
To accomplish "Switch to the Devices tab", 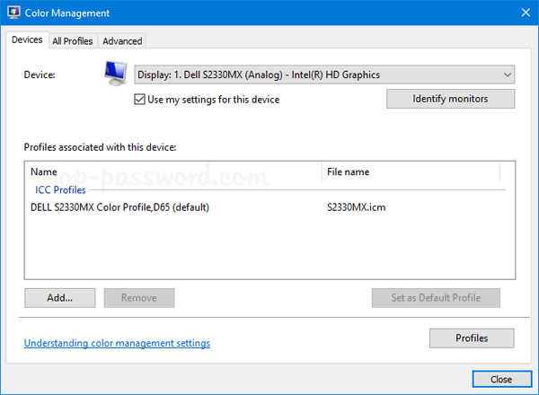I will coord(27,40).
